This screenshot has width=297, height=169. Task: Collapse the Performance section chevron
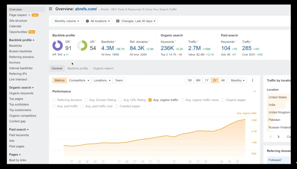pyautogui.click(x=254, y=91)
